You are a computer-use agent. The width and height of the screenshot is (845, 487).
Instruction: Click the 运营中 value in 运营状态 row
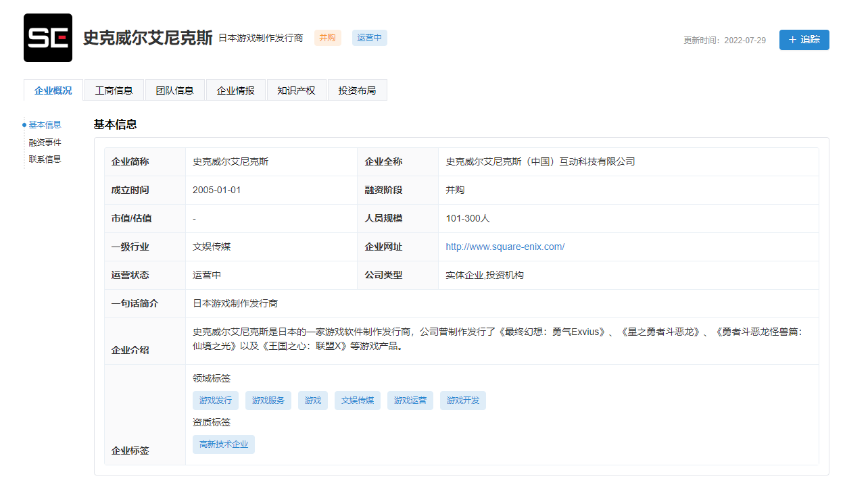click(x=207, y=275)
